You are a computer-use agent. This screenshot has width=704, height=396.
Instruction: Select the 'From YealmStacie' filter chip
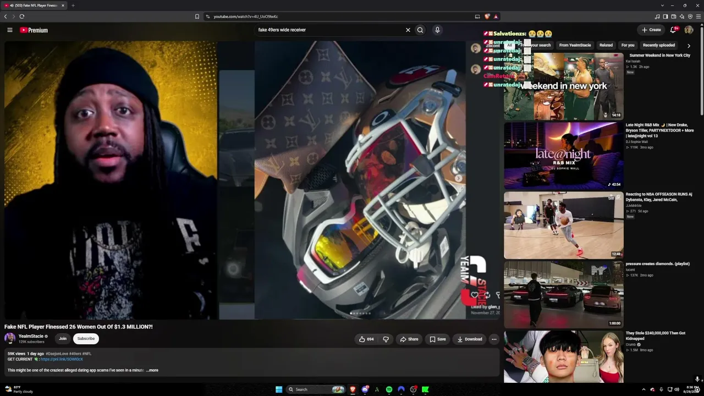575,45
